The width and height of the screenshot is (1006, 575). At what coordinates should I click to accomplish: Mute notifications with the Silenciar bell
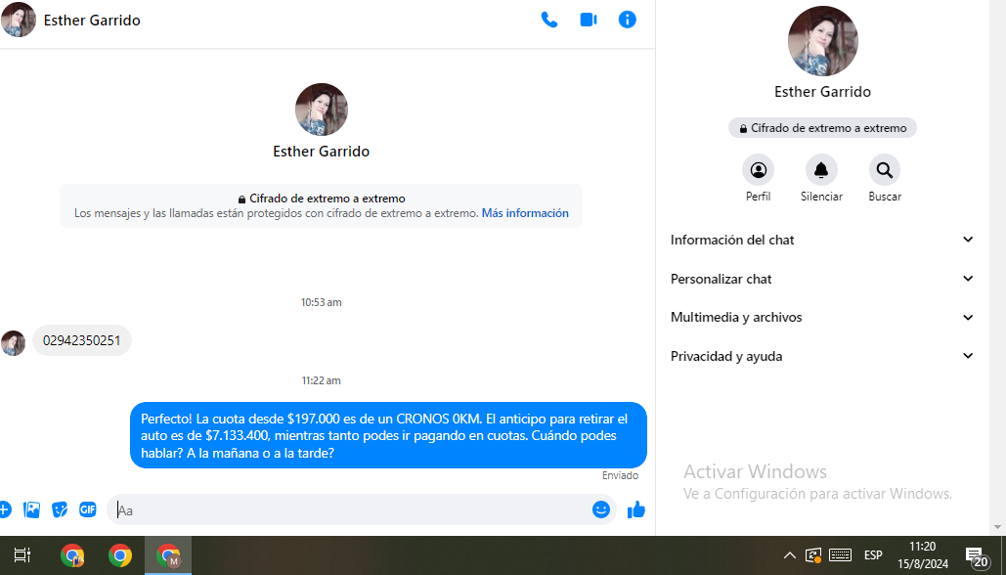pyautogui.click(x=821, y=170)
